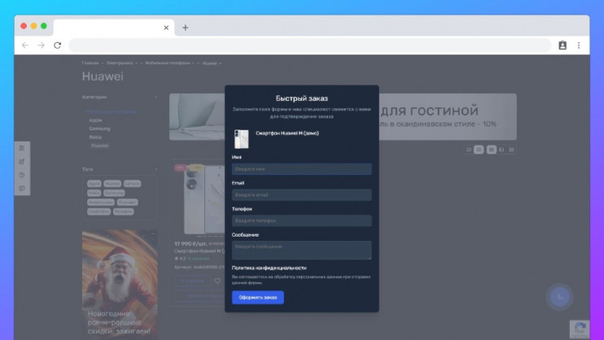The height and width of the screenshot is (340, 604).
Task: Click the 'Email' input field
Action: 302,195
